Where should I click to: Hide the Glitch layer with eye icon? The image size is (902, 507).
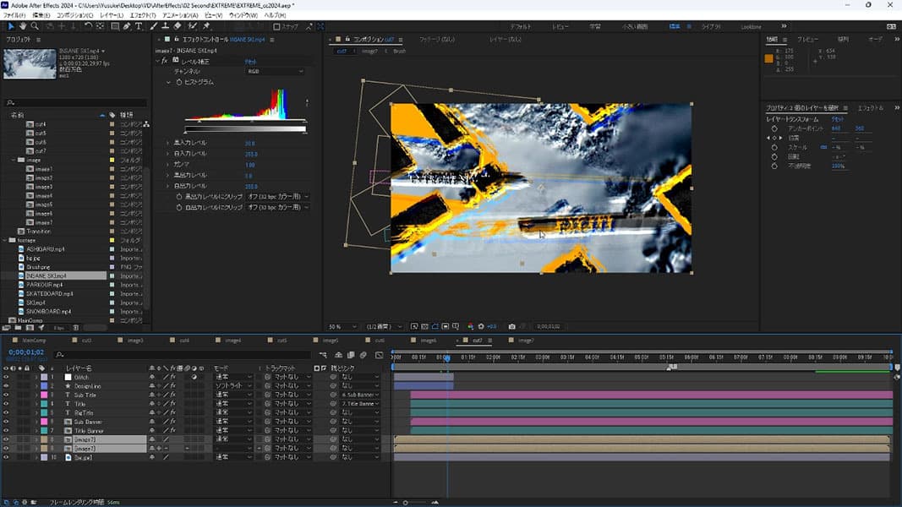(x=6, y=377)
